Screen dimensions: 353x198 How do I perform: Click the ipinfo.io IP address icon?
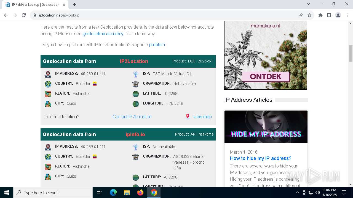click(x=48, y=147)
